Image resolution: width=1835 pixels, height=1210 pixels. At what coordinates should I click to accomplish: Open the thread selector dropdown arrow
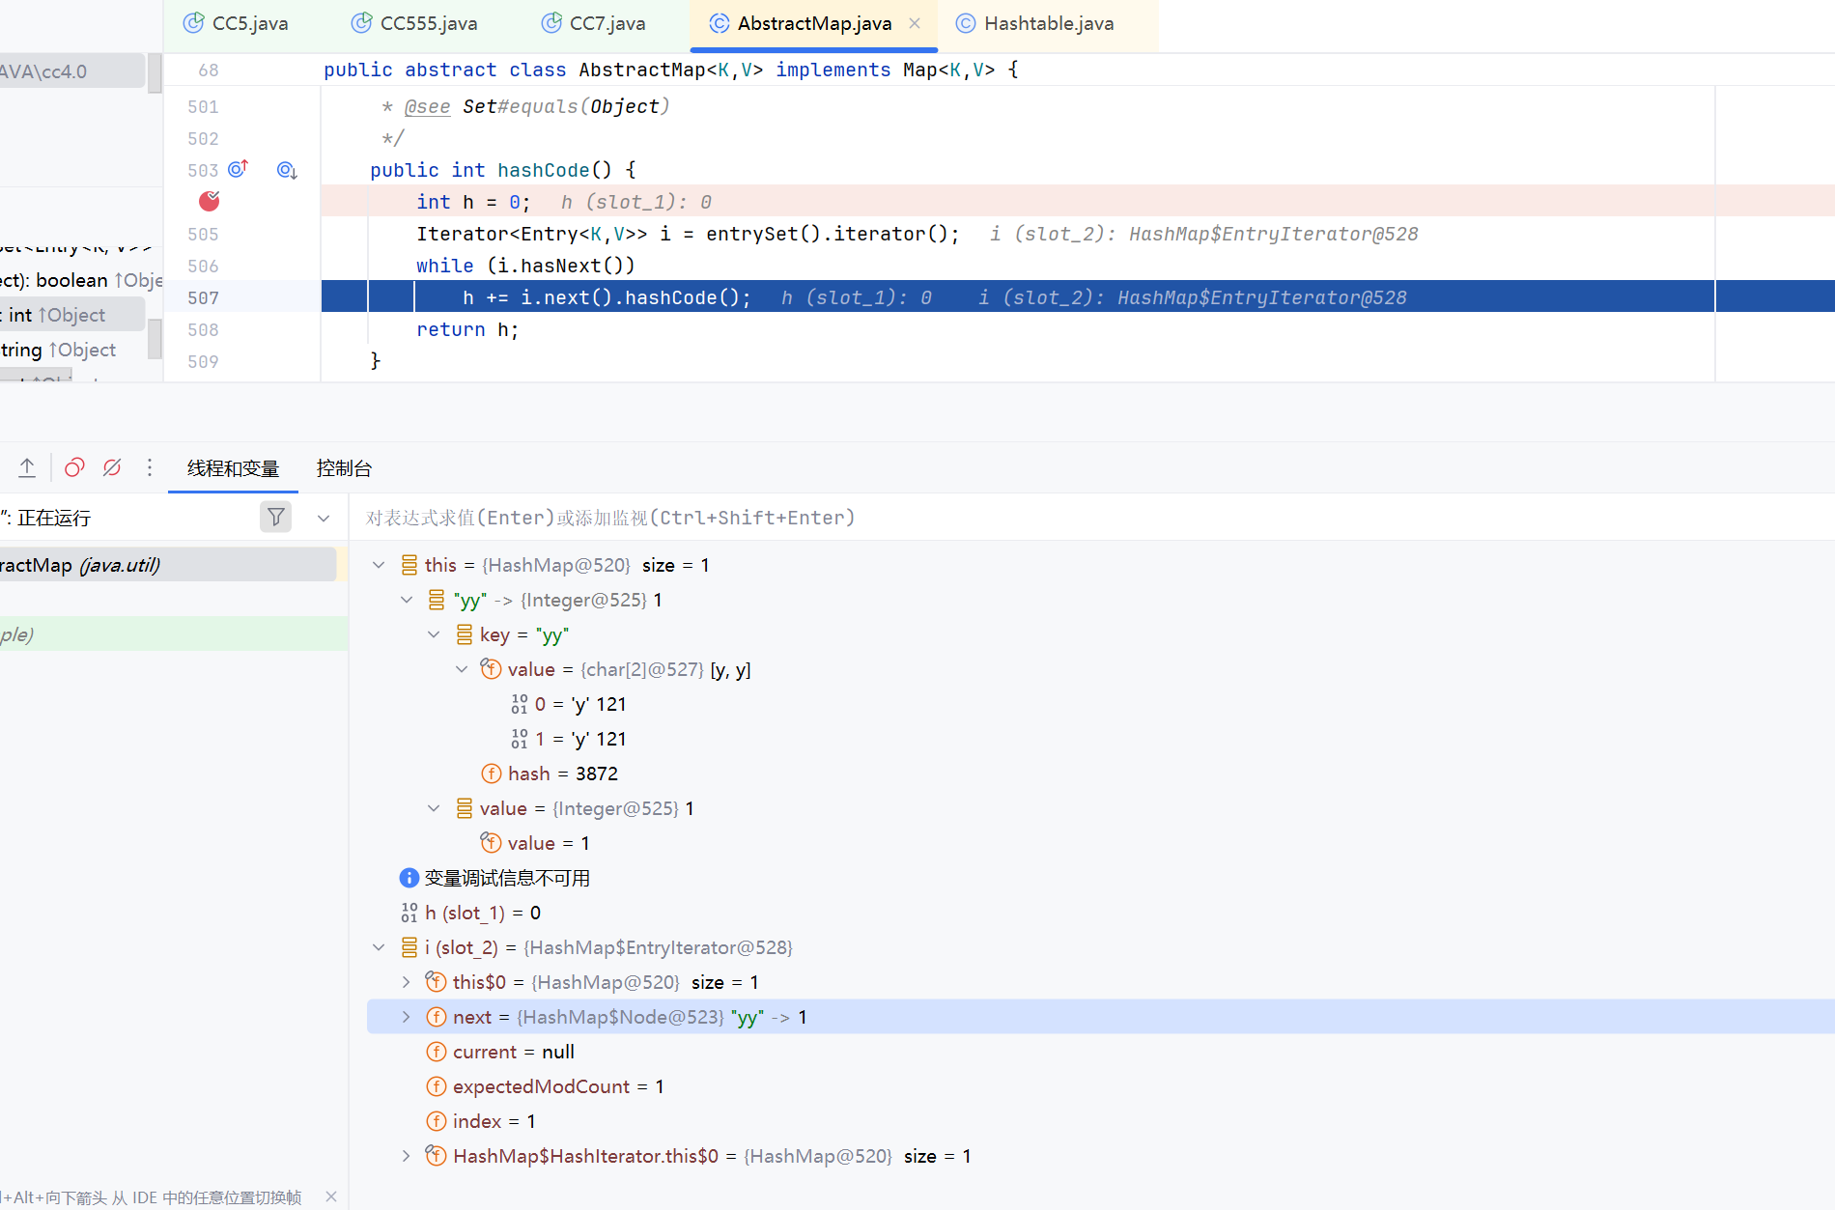(324, 519)
